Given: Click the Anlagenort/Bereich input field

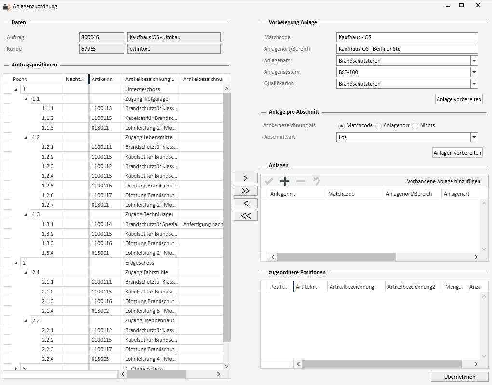Looking at the screenshot, I should [x=407, y=49].
